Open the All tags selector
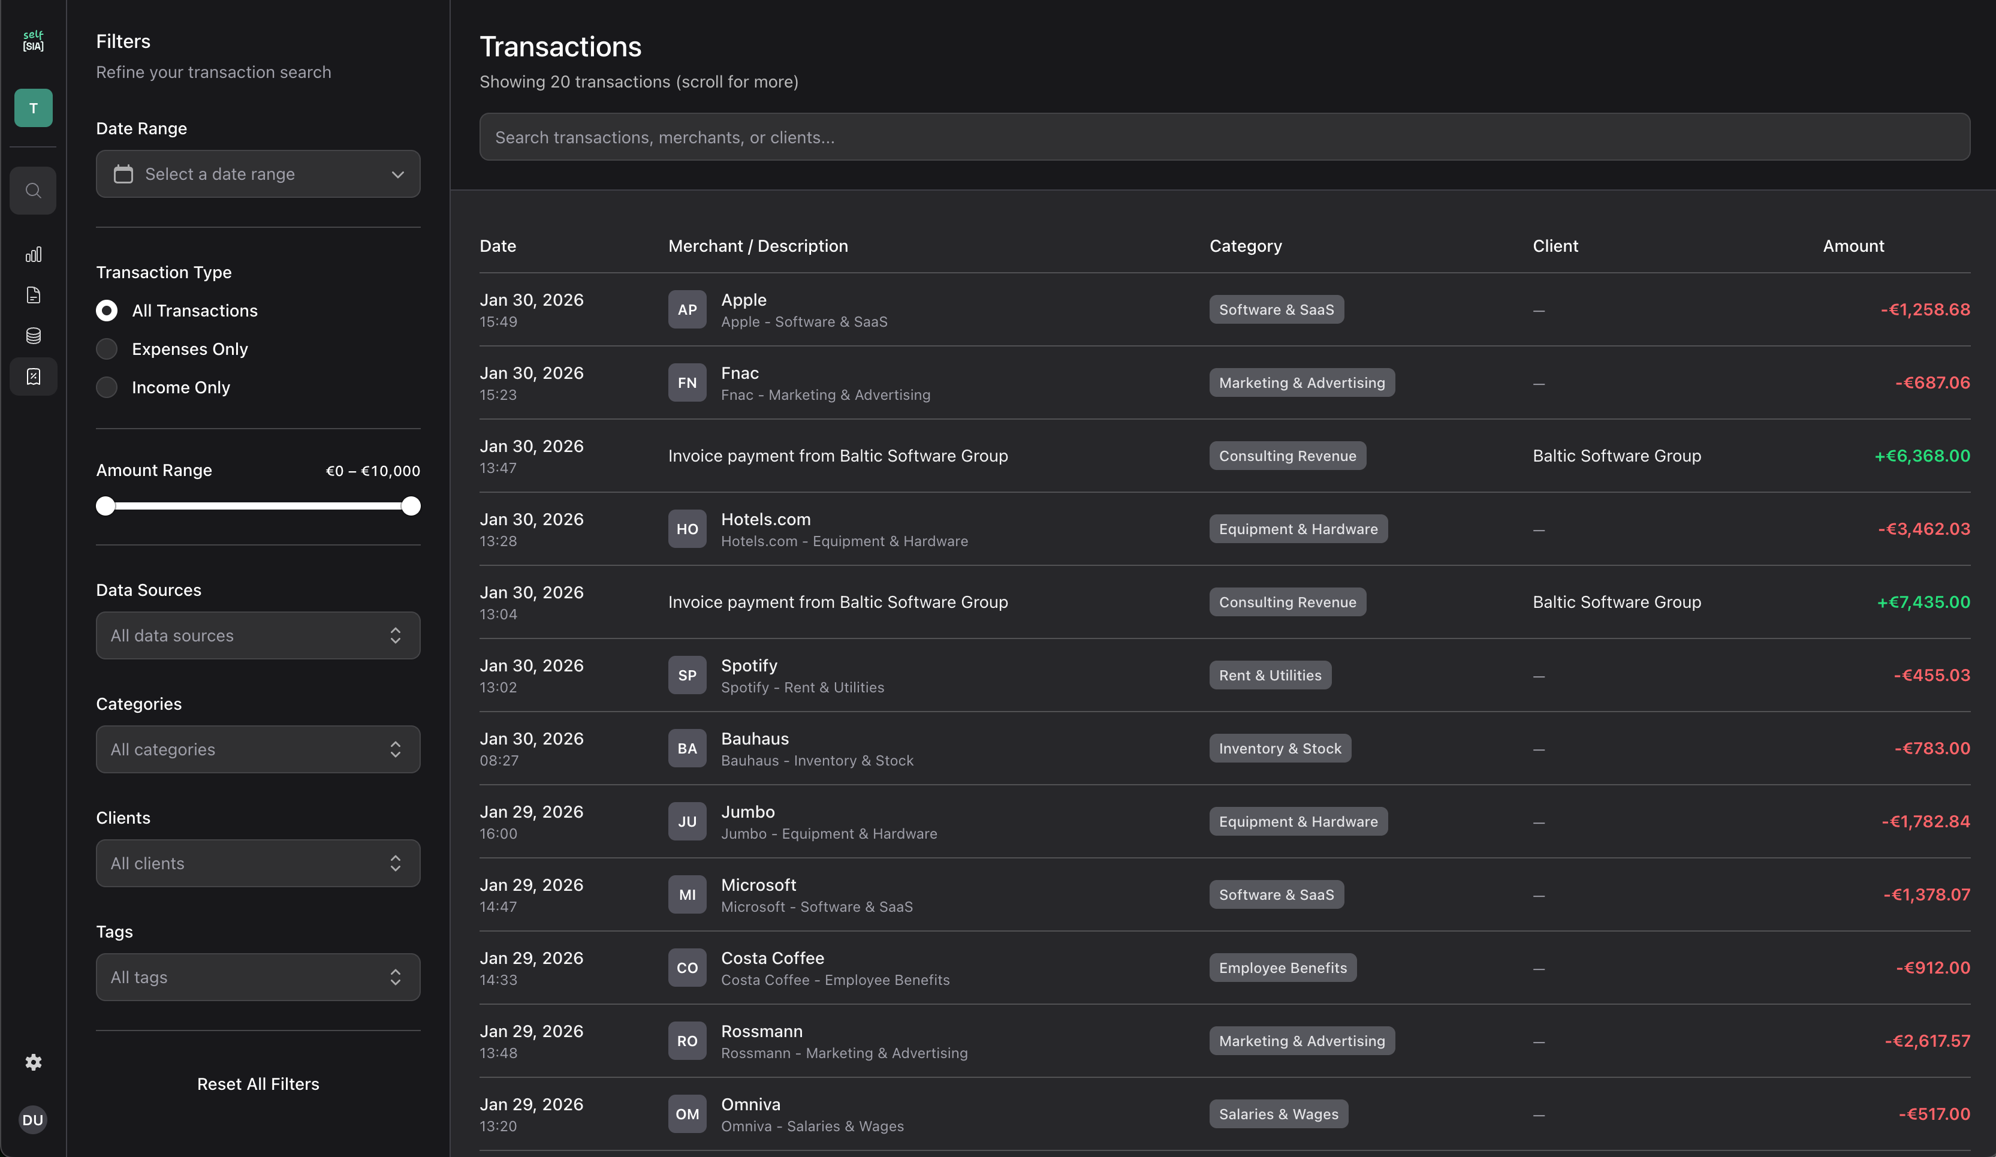The height and width of the screenshot is (1157, 1996). [257, 977]
